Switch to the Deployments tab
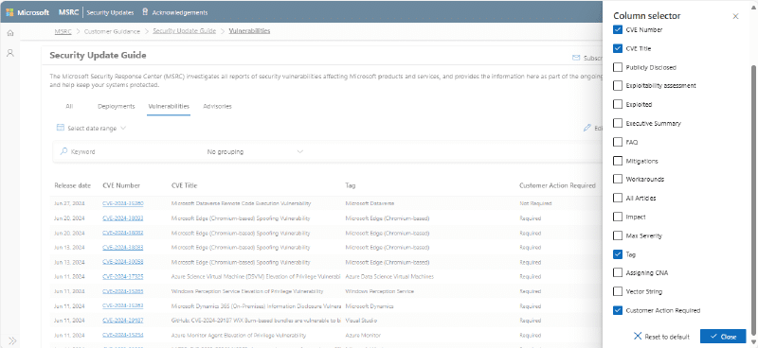The width and height of the screenshot is (758, 348). click(116, 106)
